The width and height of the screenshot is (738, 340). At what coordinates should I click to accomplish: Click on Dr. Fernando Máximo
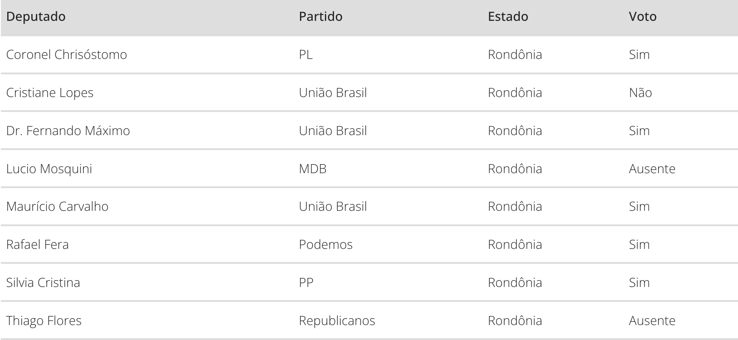(x=68, y=131)
